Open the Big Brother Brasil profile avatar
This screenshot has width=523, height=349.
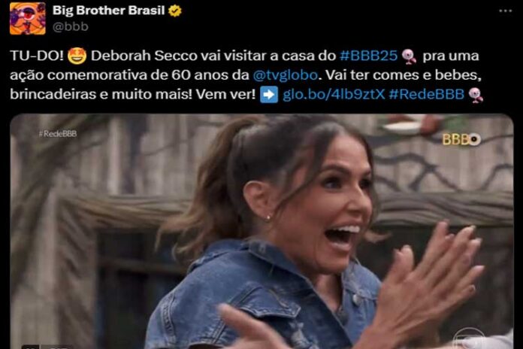click(x=28, y=18)
